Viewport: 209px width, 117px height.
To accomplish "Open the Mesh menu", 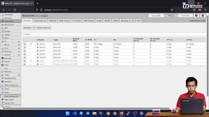I will [x=10, y=38].
